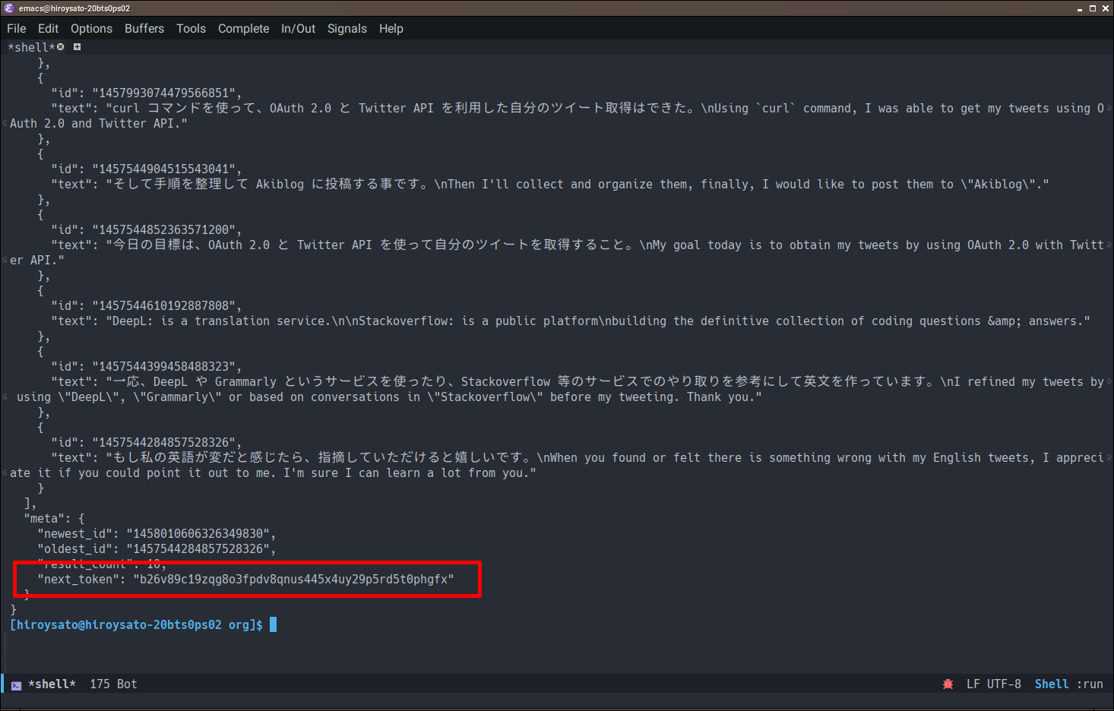Screen dimensions: 1114x711
Task: Open the File menu
Action: pos(16,28)
